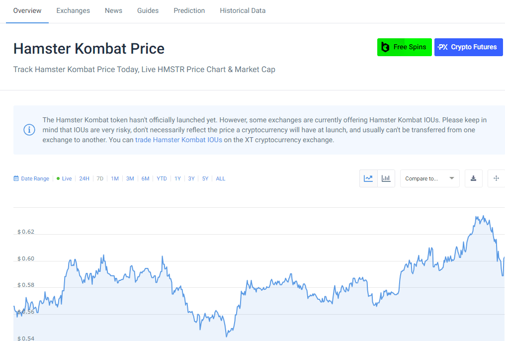Download chart data icon
Screen dimensions: 505x341
pos(473,178)
